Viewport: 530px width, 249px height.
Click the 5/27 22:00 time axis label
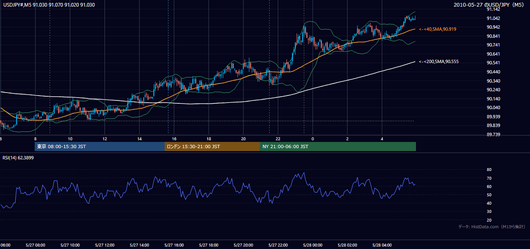pyautogui.click(x=278, y=245)
